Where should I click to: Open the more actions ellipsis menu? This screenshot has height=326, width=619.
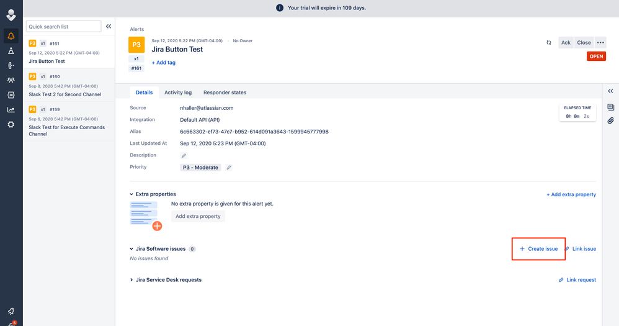tap(600, 43)
